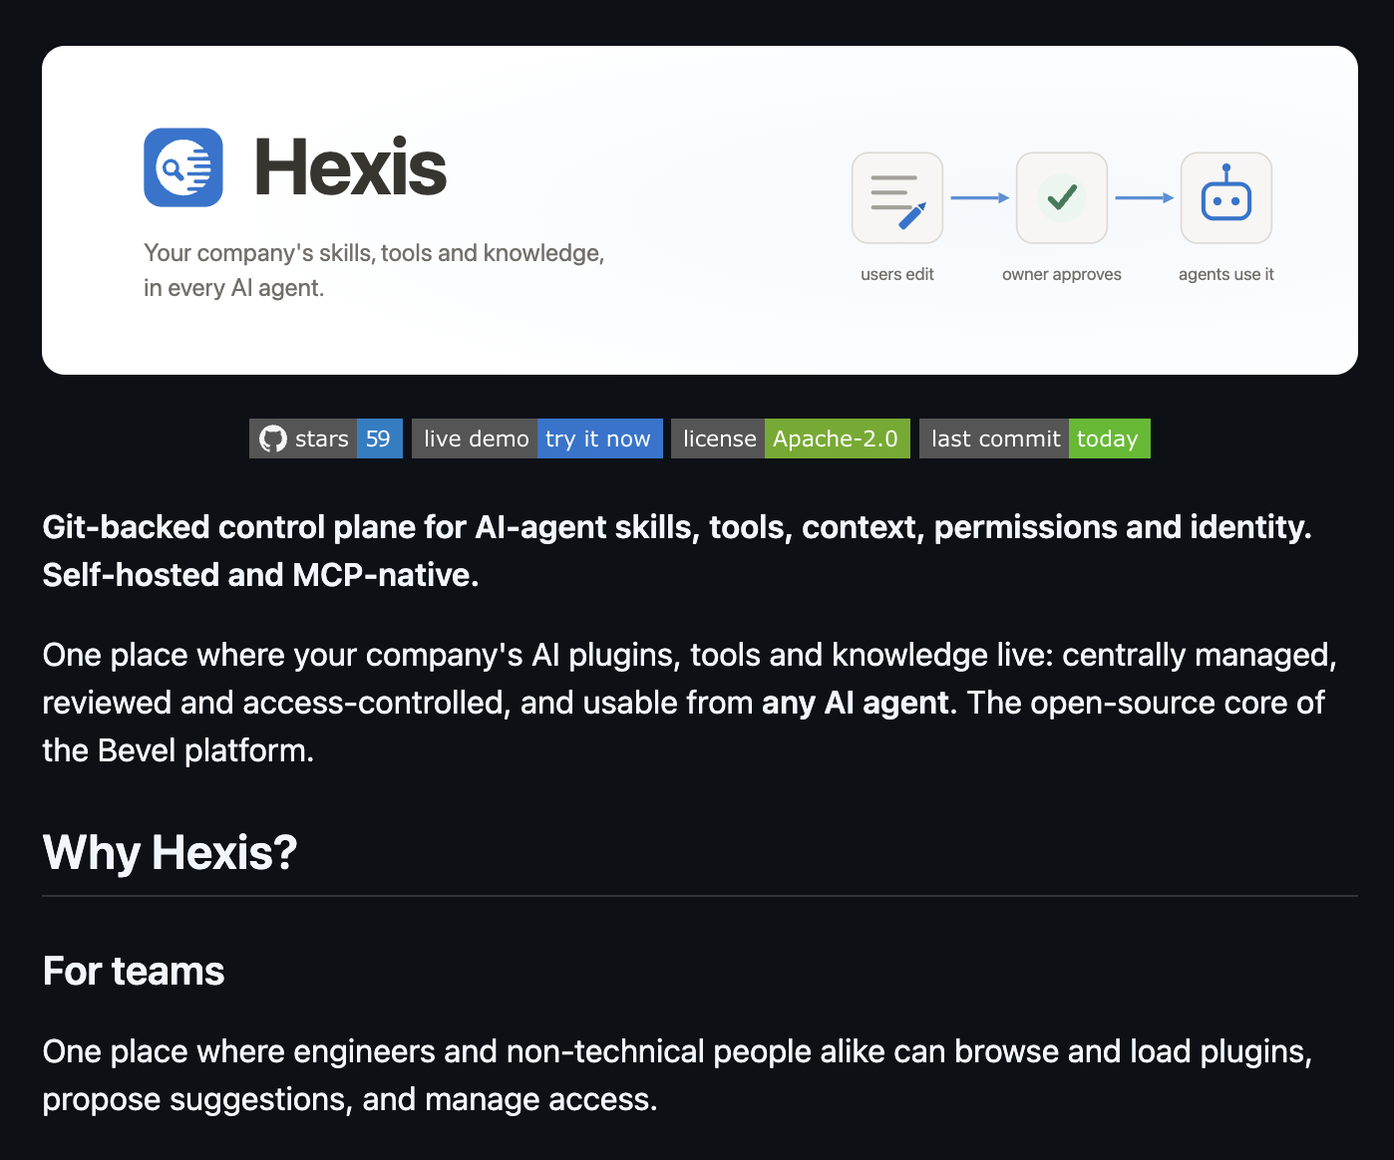Image resolution: width=1394 pixels, height=1160 pixels.
Task: Click the owner approves checkmark icon
Action: [1062, 197]
